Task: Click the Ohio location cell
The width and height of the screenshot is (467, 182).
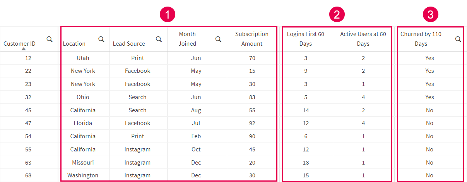Action: click(83, 97)
